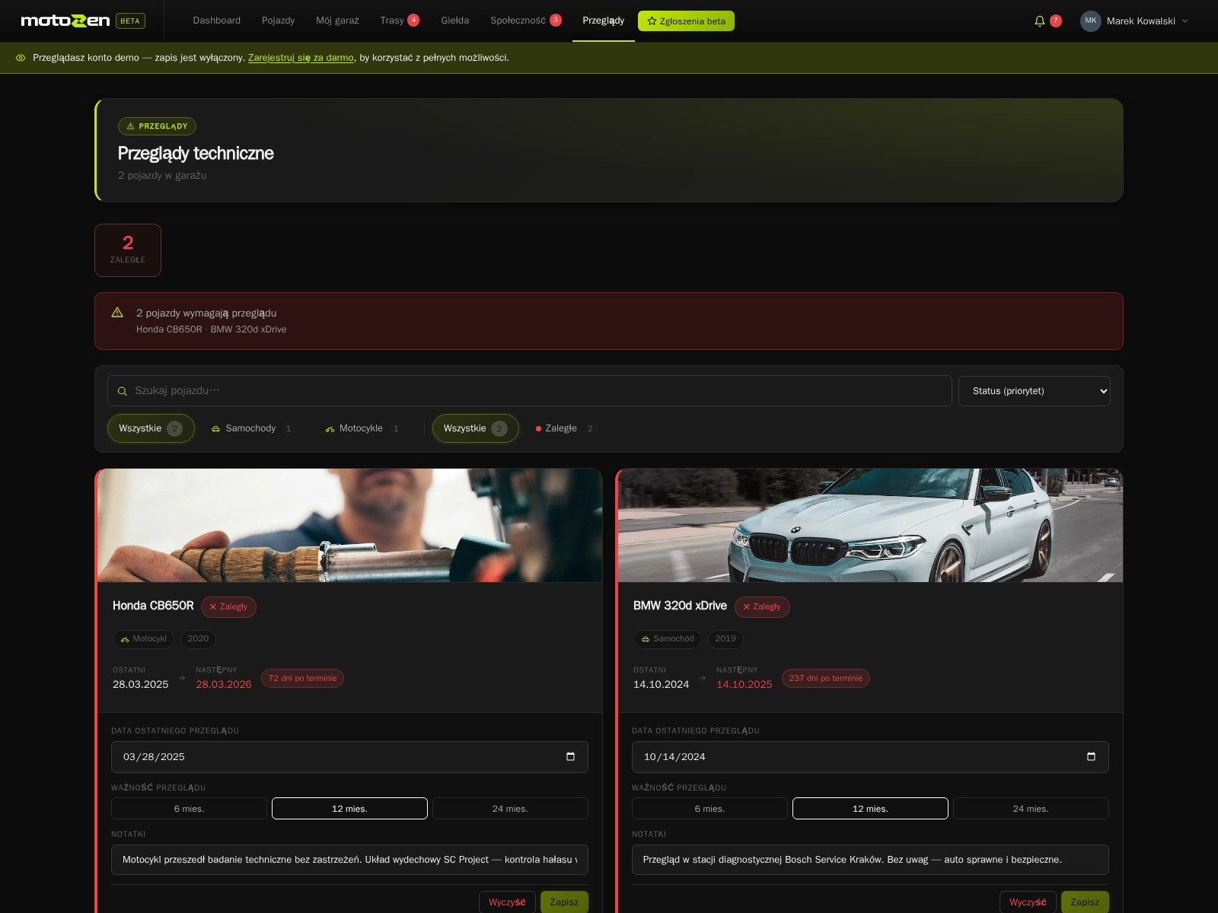
Task: Click the Honda CB650R notes field
Action: pos(349,860)
